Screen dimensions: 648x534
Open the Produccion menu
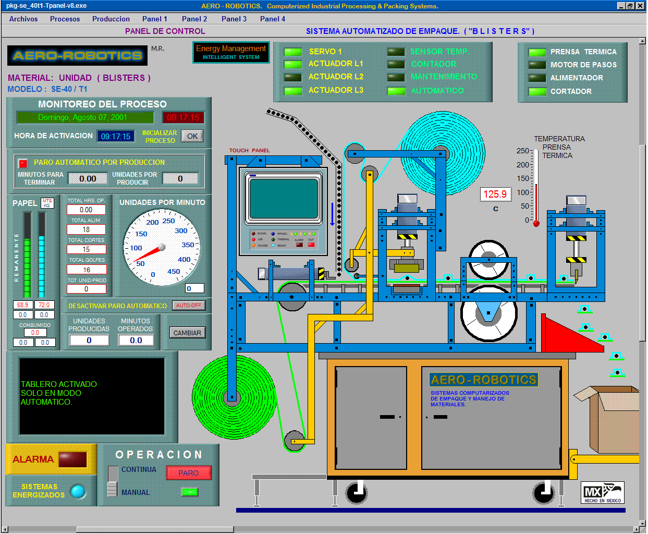click(111, 19)
